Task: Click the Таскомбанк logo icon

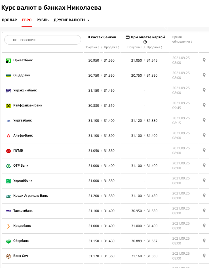Action: coord(9,211)
